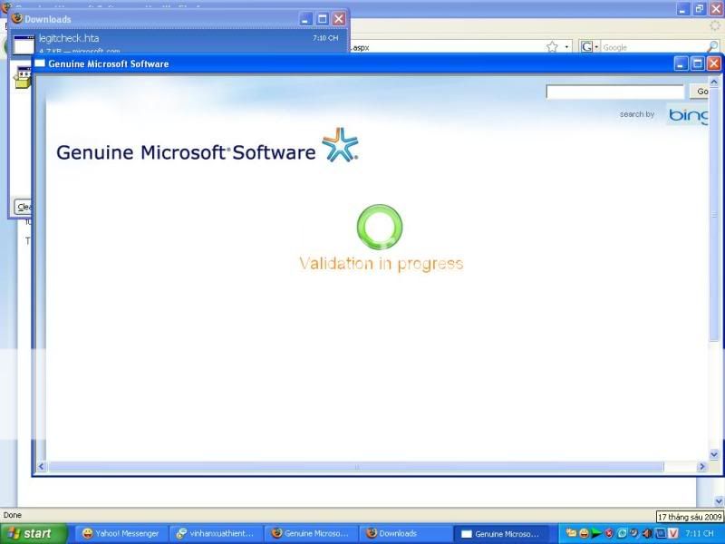The image size is (725, 544).
Task: Click the bookmark star in Firefox address bar
Action: click(x=552, y=47)
